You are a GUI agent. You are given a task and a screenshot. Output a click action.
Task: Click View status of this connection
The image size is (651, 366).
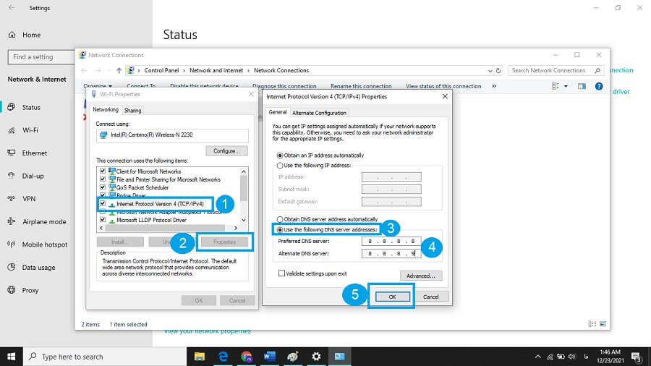tap(443, 86)
